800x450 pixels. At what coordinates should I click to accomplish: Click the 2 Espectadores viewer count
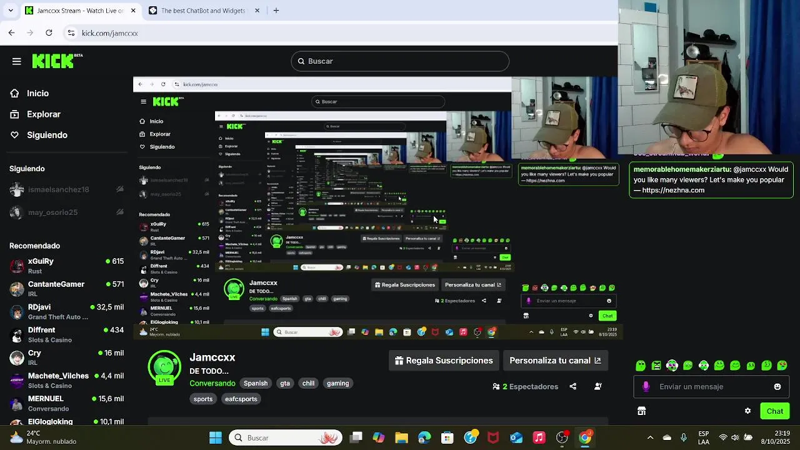pyautogui.click(x=526, y=387)
